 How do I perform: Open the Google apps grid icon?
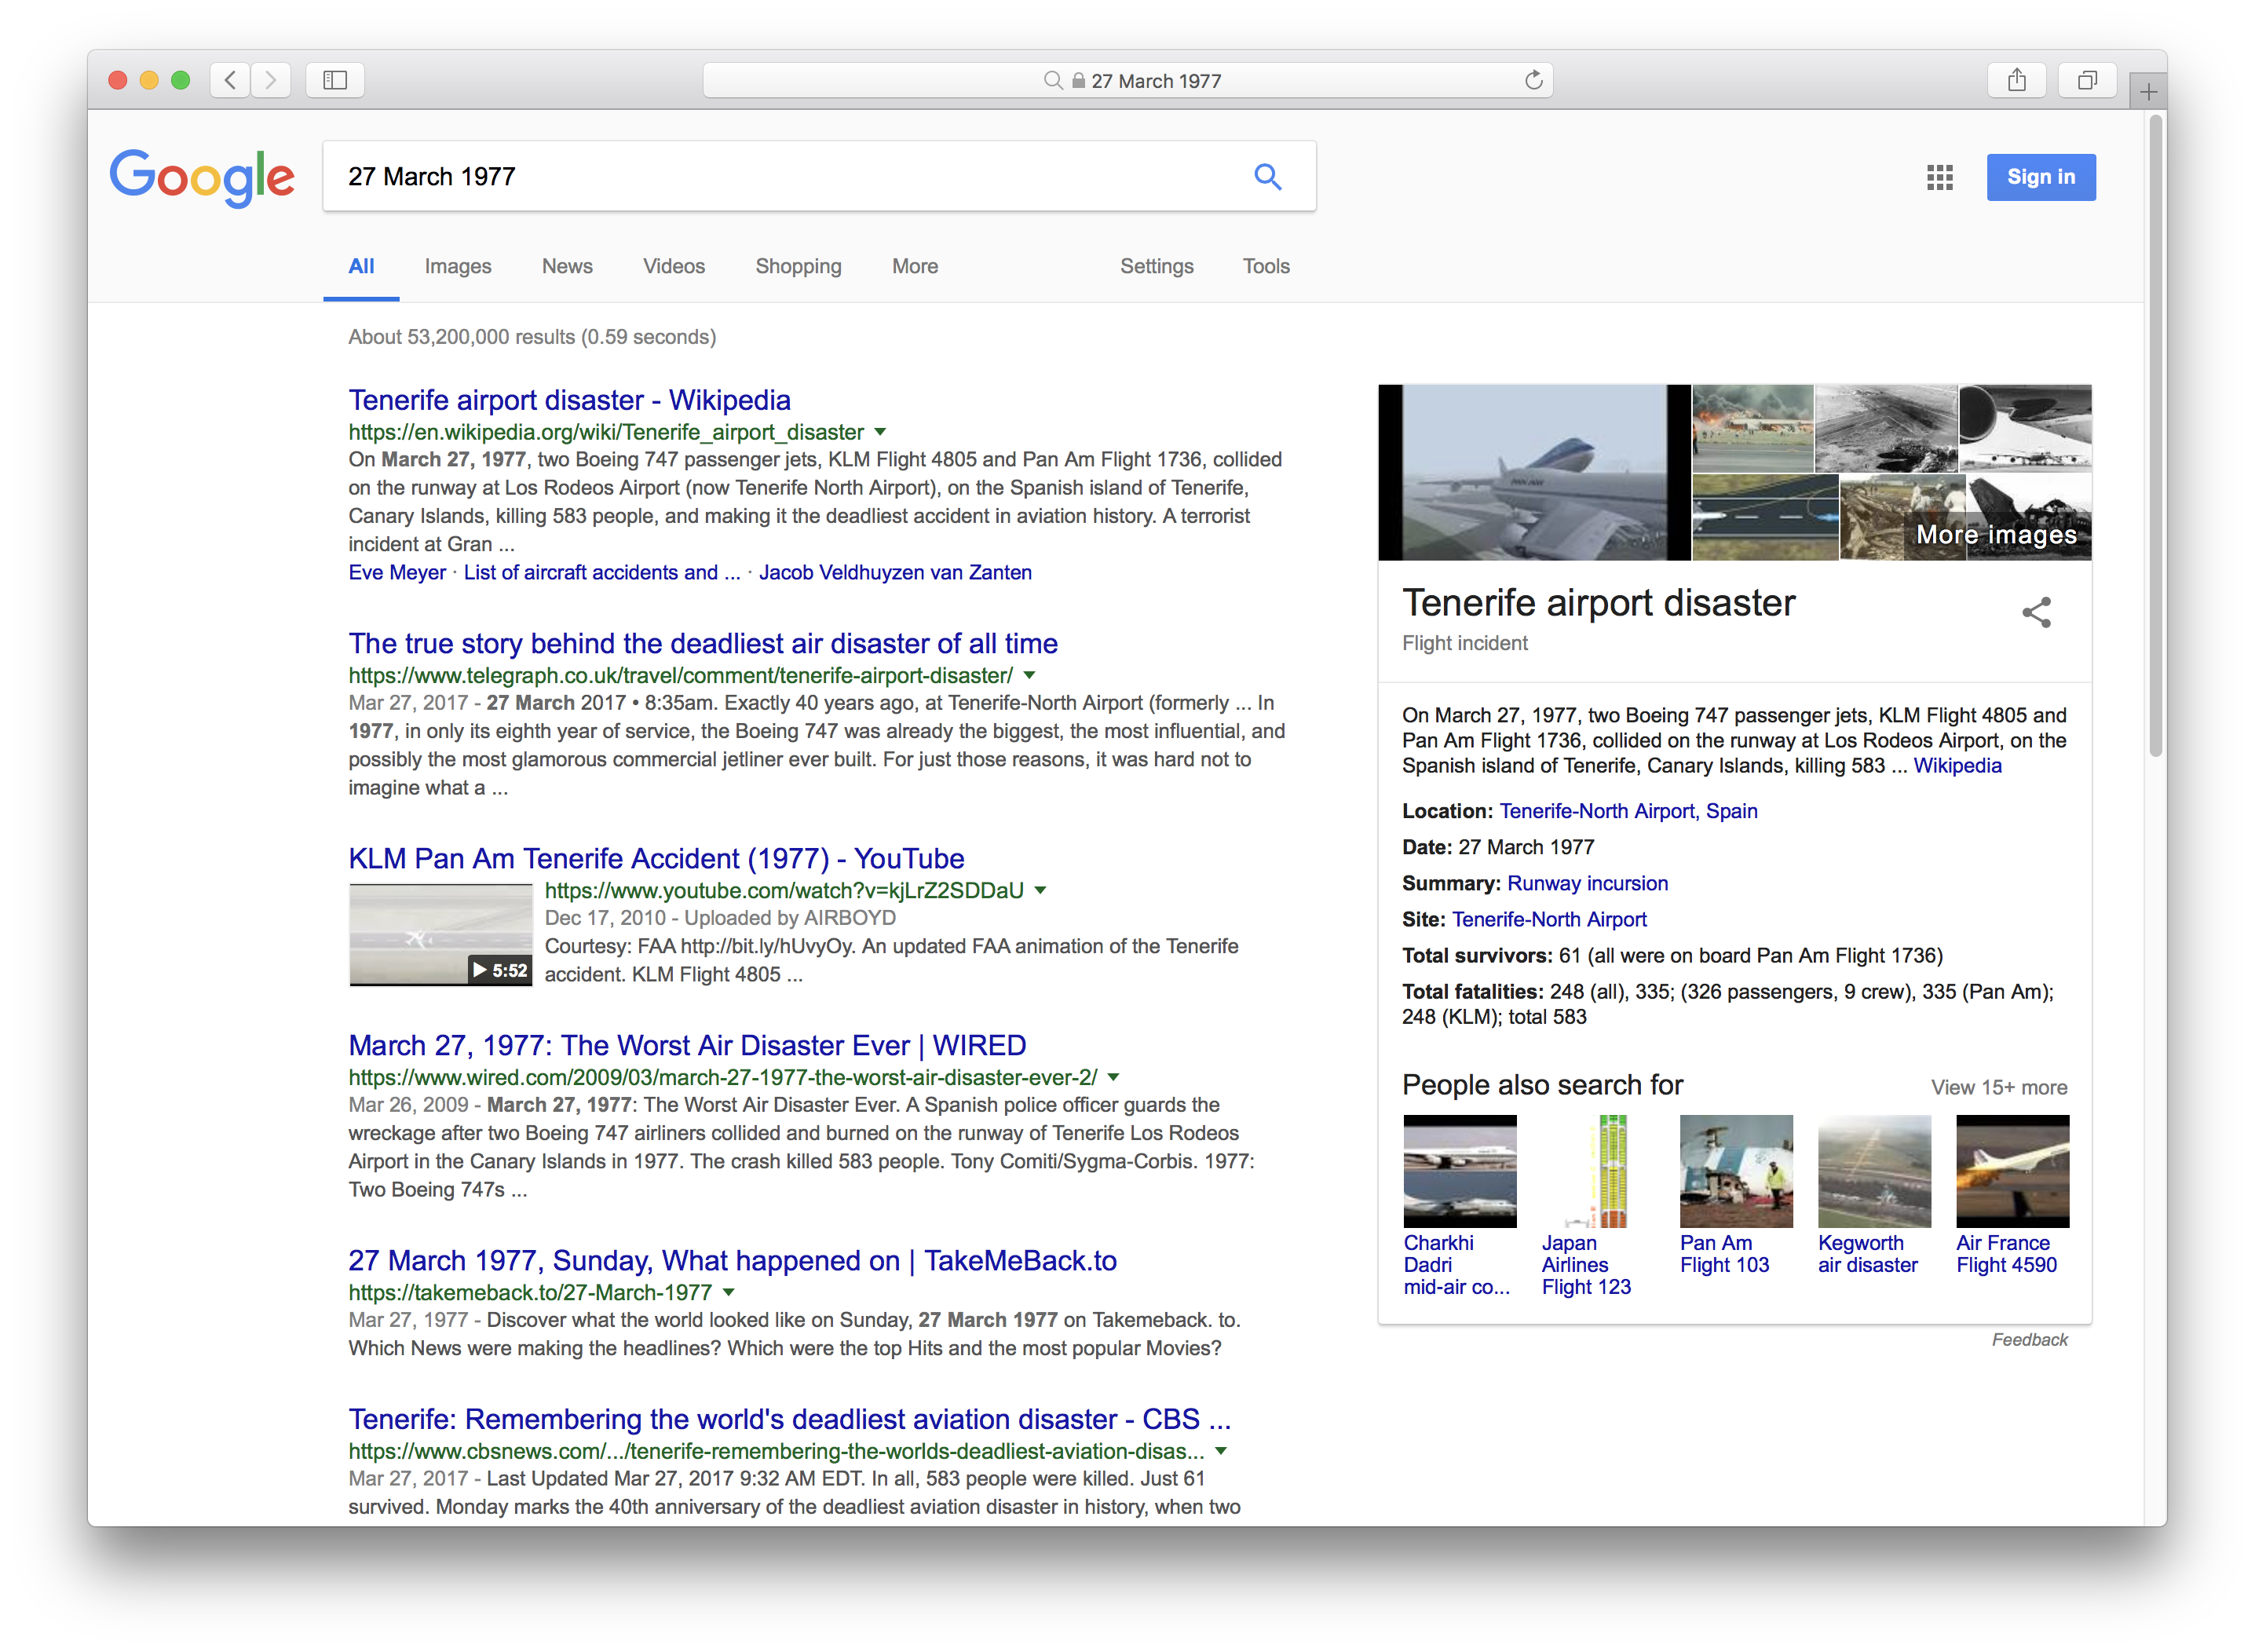coord(1939,178)
